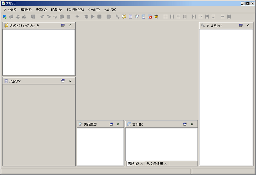Image resolution: width=256 pixels, height=175 pixels.
Task: Click the Undo arrow icon
Action: (x=42, y=17)
